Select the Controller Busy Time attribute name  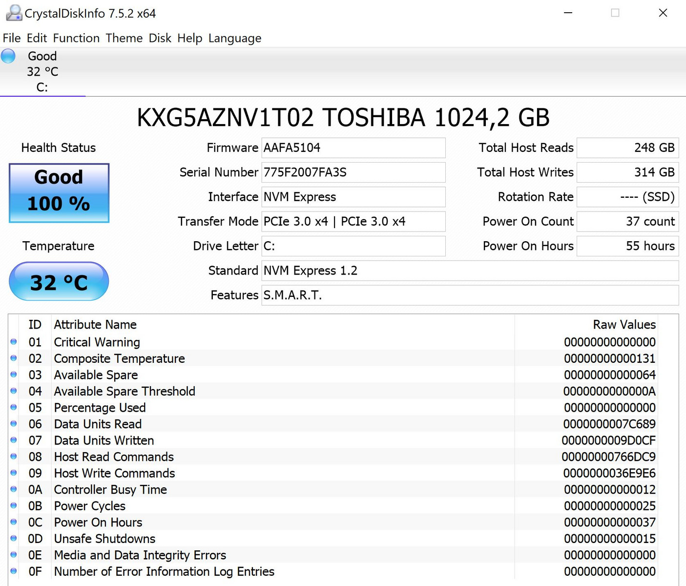(110, 489)
